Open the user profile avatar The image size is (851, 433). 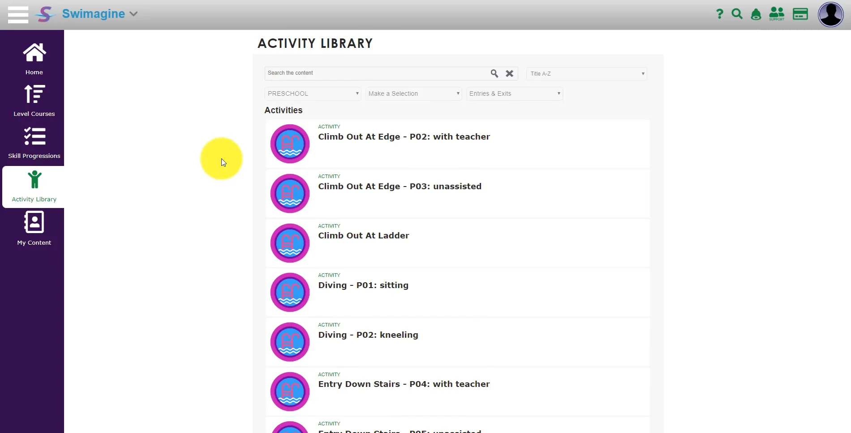pyautogui.click(x=831, y=14)
